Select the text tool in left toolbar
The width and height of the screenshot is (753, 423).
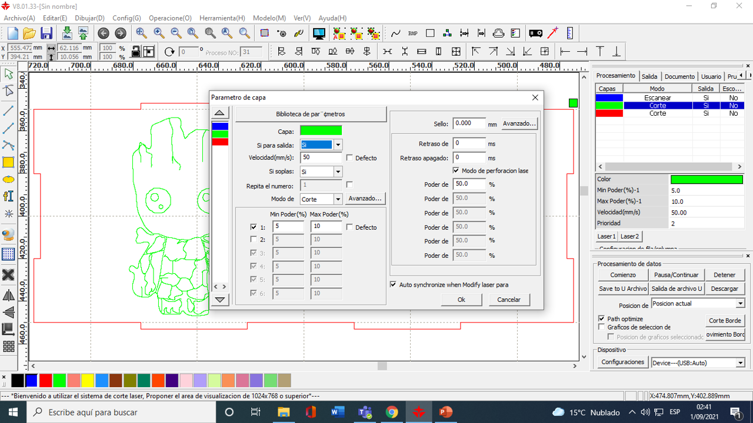pos(8,196)
